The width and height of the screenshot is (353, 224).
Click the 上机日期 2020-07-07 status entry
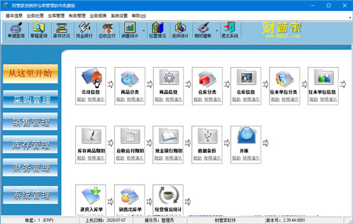[x=106, y=220]
